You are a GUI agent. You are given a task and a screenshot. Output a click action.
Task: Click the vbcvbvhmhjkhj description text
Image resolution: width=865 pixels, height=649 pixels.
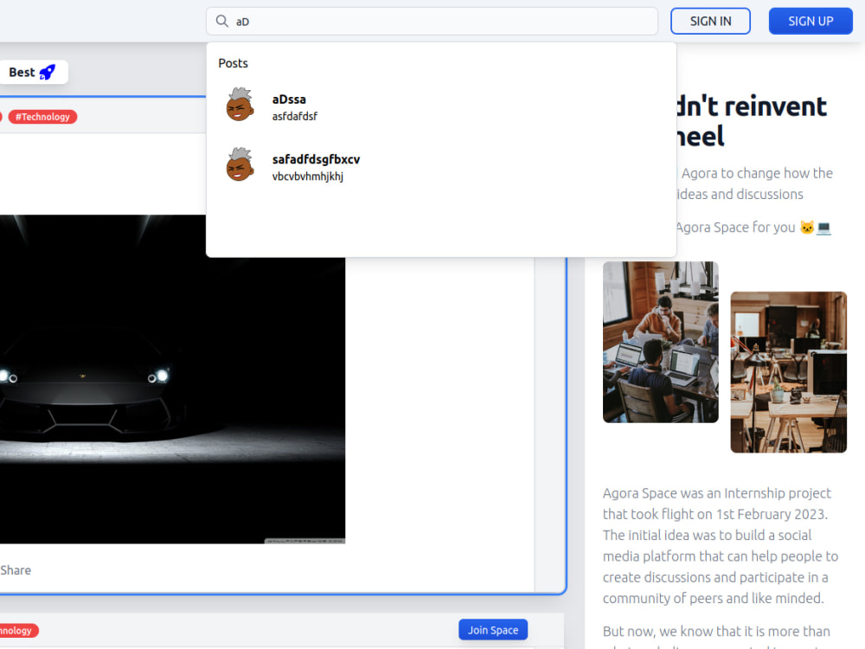pyautogui.click(x=308, y=177)
